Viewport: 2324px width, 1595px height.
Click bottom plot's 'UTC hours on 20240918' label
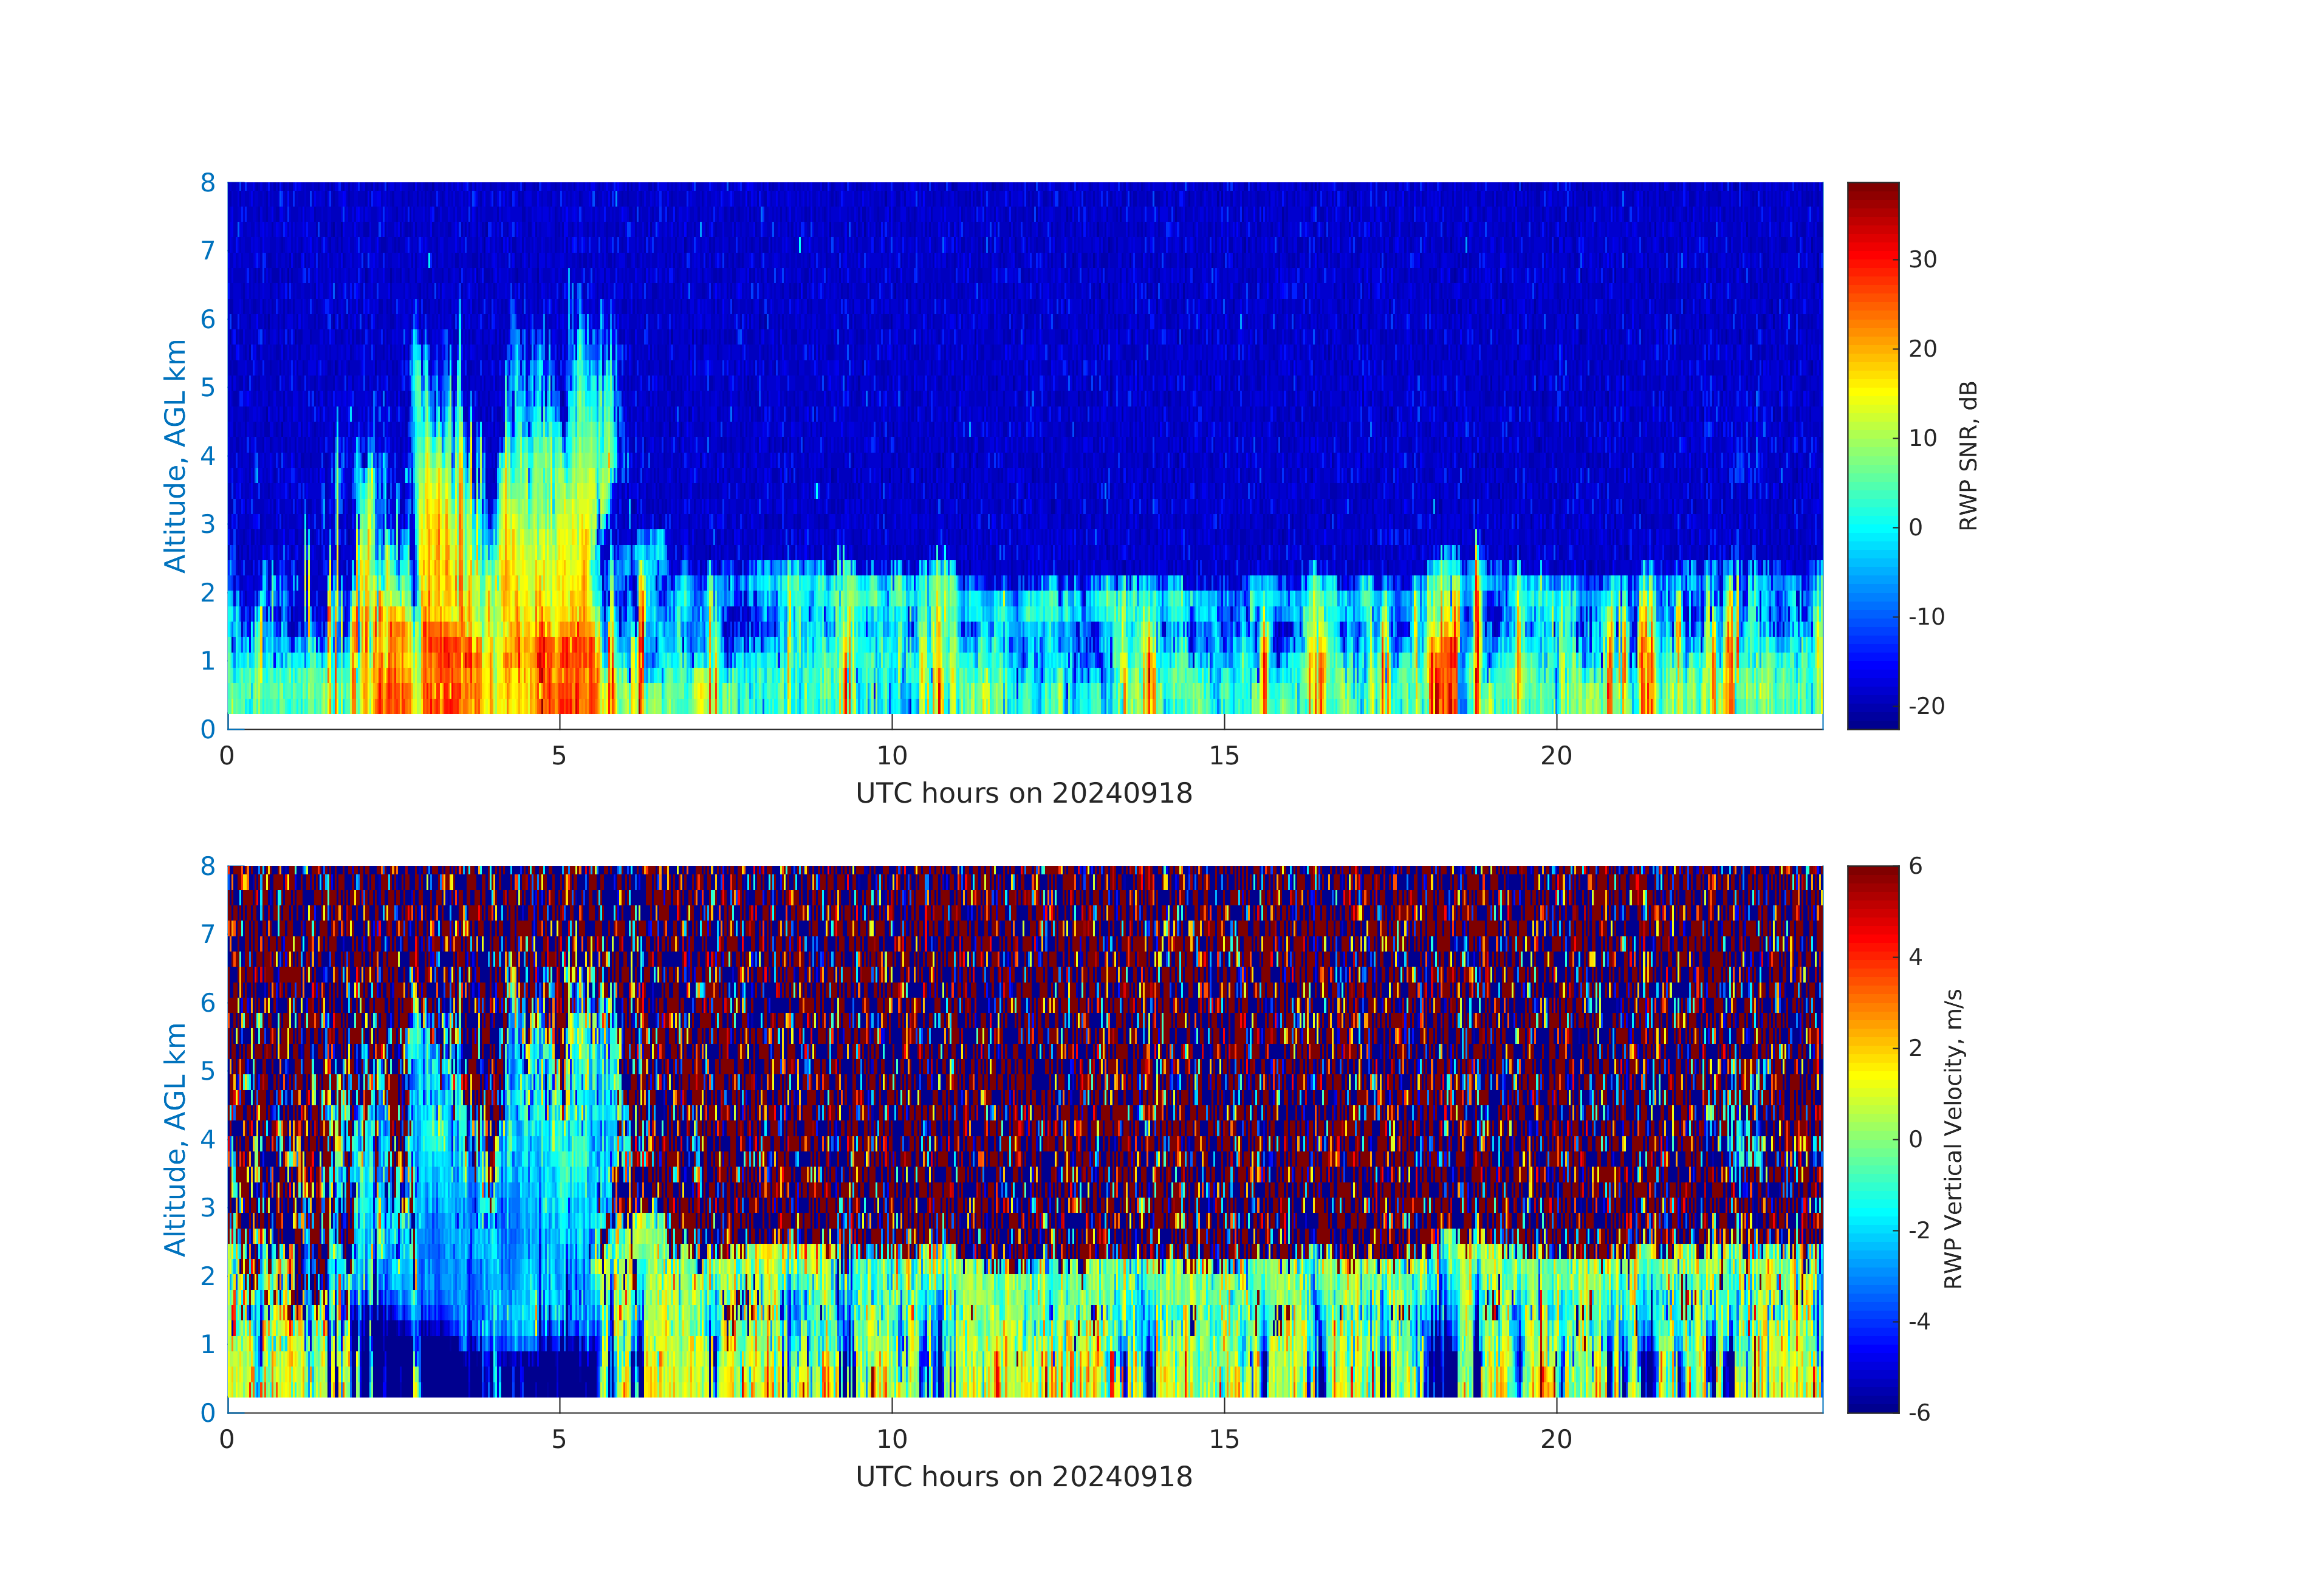[1024, 1477]
